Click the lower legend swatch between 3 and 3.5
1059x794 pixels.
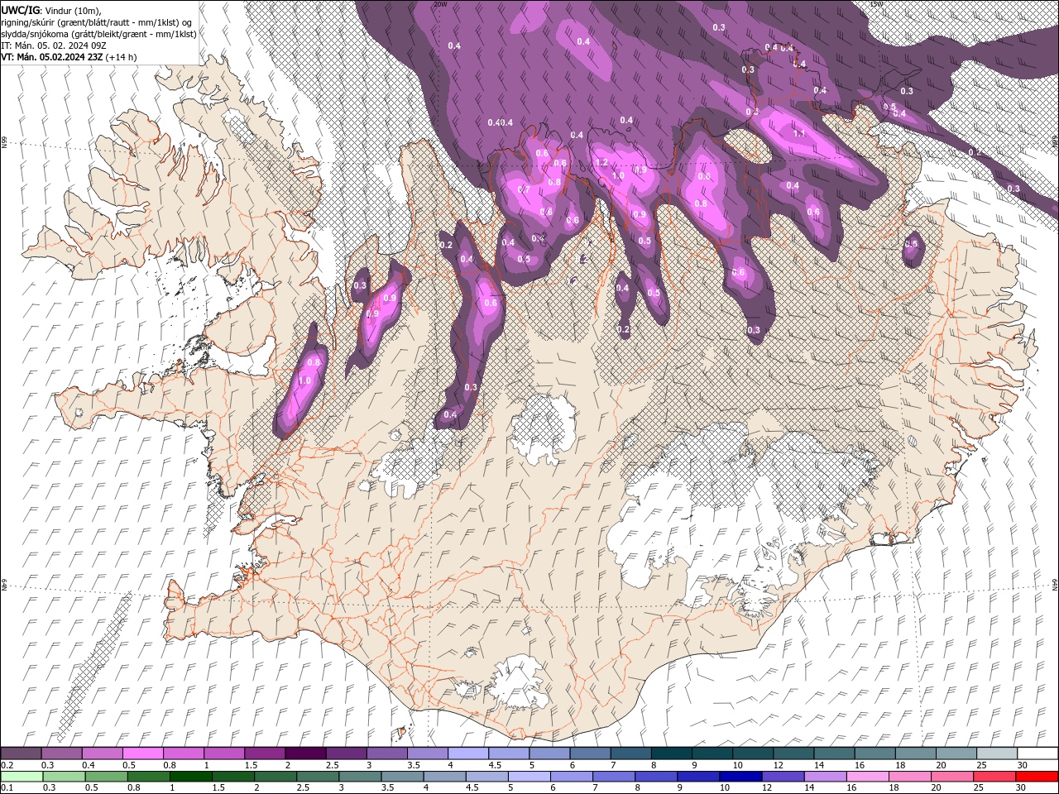click(359, 777)
